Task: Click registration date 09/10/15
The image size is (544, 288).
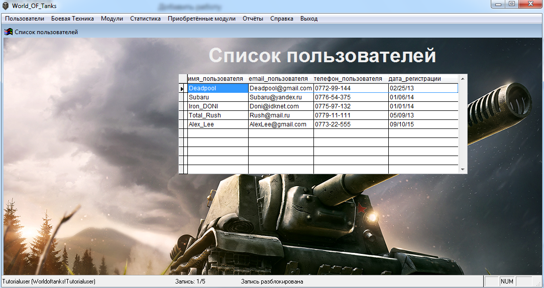Action: tap(423, 124)
